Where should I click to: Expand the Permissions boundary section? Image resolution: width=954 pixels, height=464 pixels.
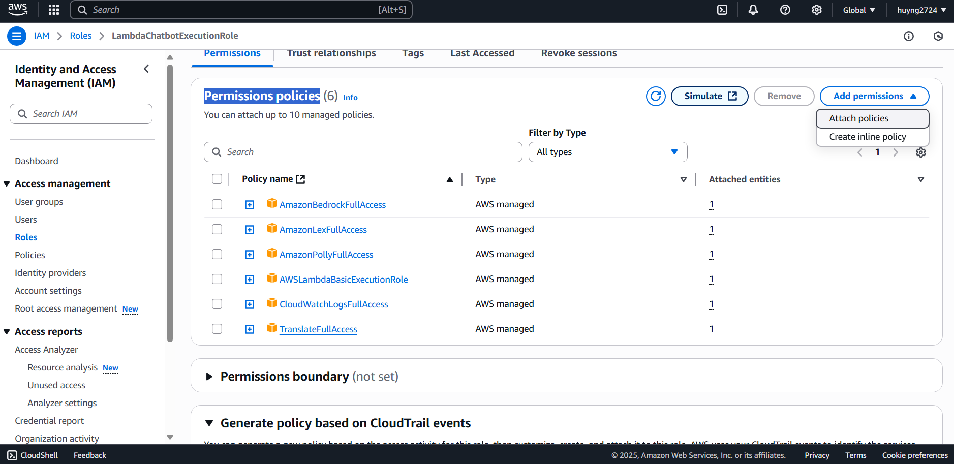pos(209,377)
